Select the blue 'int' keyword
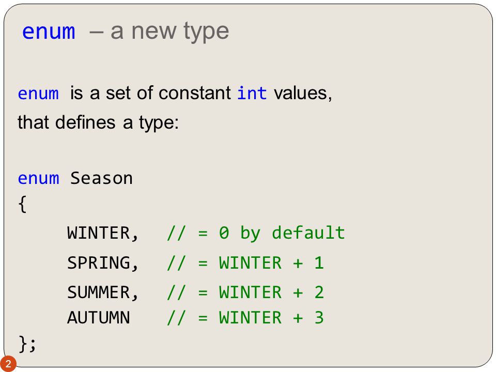Screen dimensions: 496x372 [x=252, y=94]
